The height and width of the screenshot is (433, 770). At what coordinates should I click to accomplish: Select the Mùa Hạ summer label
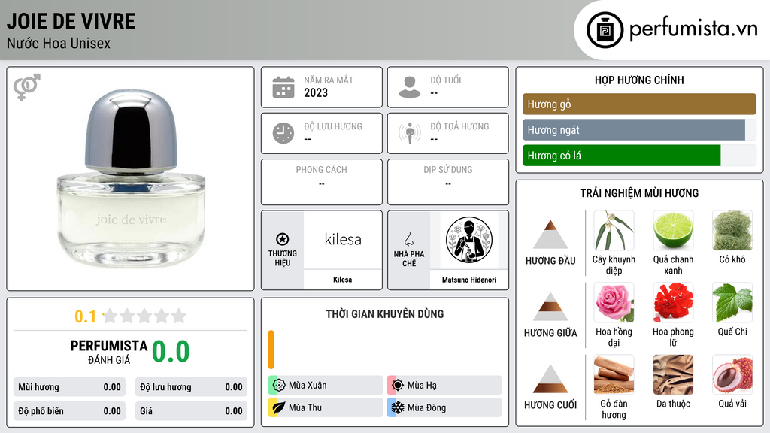click(x=422, y=386)
